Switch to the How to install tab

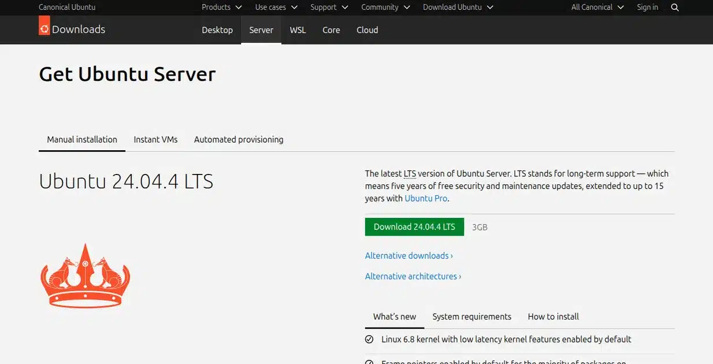coord(553,317)
